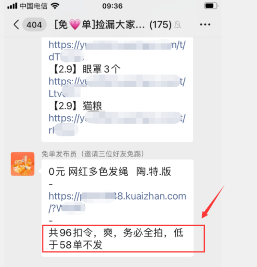This screenshot has width=257, height=267.
Task: Tap the muted bell icon
Action: pyautogui.click(x=178, y=25)
